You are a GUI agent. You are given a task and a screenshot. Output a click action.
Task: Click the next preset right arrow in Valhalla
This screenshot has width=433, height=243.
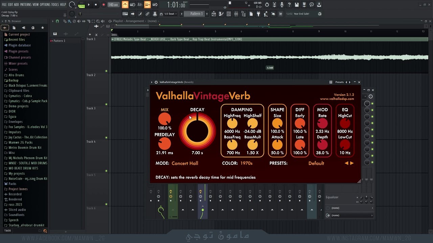point(352,163)
